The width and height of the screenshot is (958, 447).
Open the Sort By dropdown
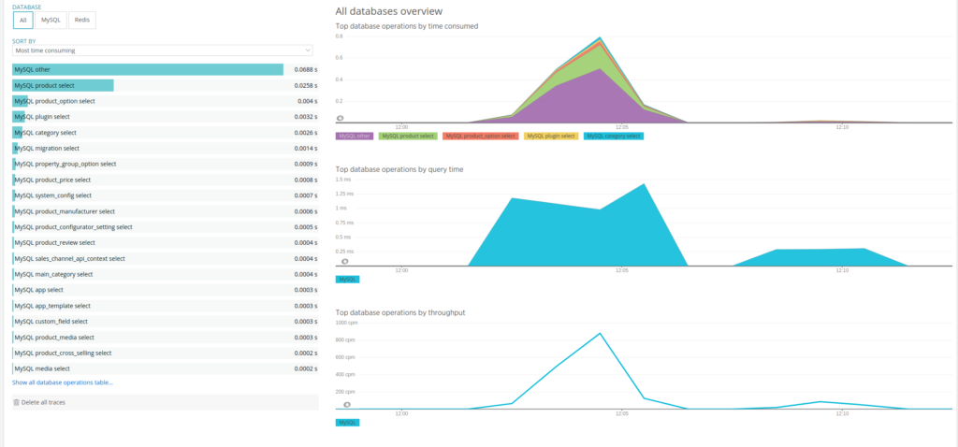pyautogui.click(x=163, y=50)
